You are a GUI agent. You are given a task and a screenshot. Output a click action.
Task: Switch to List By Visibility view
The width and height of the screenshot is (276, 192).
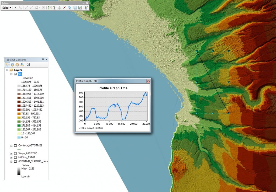coord(18,65)
